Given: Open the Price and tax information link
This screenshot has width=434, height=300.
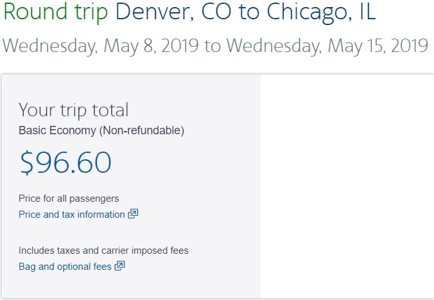Looking at the screenshot, I should 72,215.
